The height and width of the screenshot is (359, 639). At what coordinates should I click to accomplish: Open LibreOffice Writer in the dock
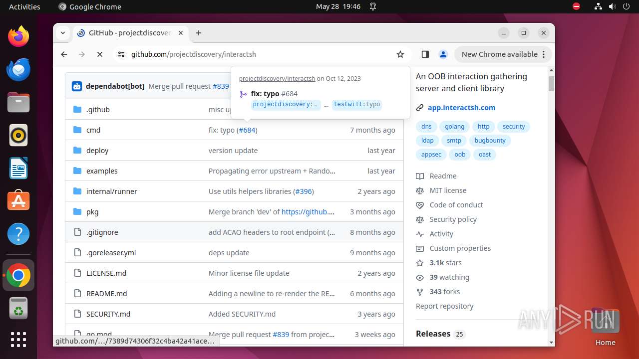18,168
